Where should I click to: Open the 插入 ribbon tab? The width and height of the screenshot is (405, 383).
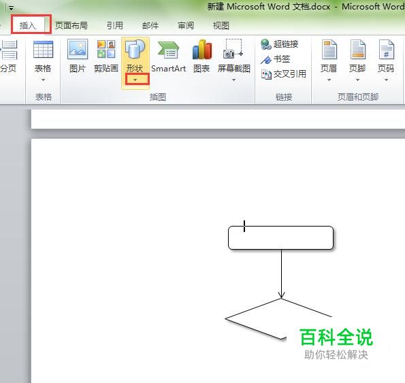point(28,25)
